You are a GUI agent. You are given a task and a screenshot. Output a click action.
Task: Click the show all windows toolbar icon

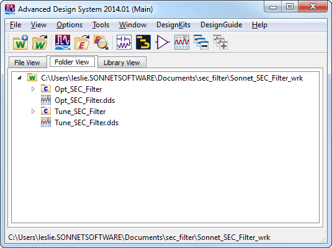(x=220, y=42)
